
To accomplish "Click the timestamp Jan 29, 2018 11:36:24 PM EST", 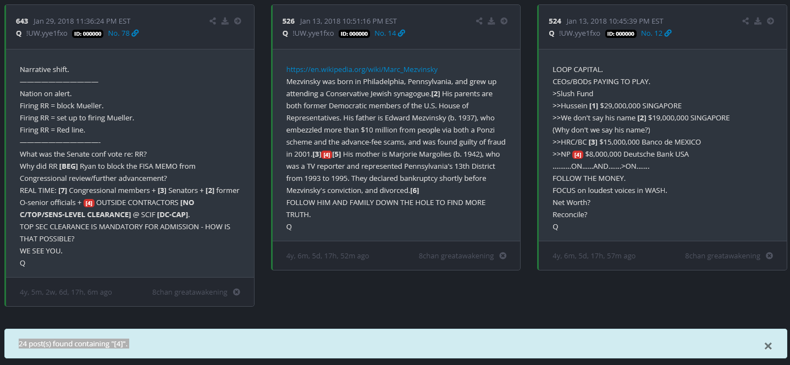I will tap(82, 21).
